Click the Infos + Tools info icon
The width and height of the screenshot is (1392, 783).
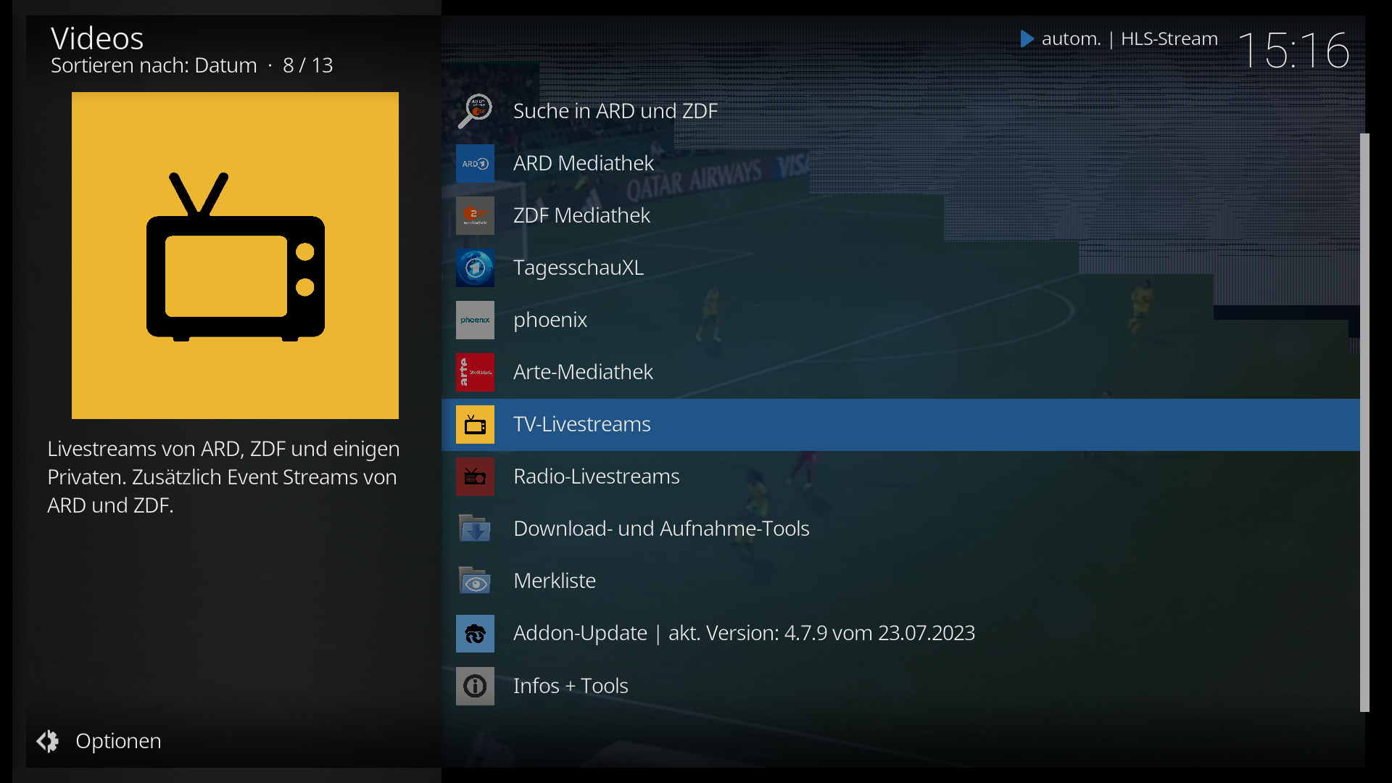[x=475, y=686]
